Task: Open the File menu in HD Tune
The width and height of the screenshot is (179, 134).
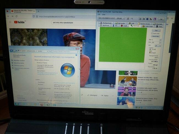Action: [x=99, y=15]
